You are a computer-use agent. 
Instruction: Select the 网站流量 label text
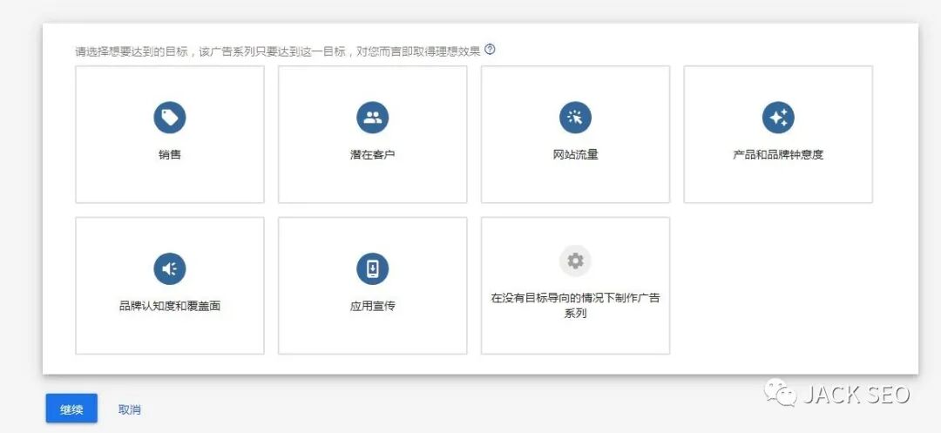point(576,155)
